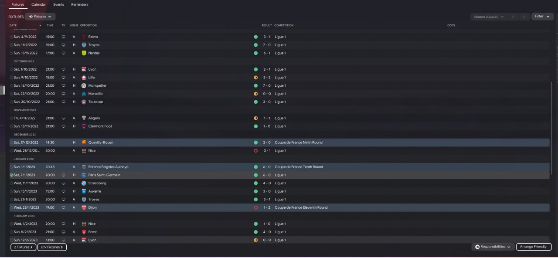Viewport: 558px width, 258px height.
Task: Click the Lyon club badge on 1/10/2022
Action: pyautogui.click(x=84, y=69)
